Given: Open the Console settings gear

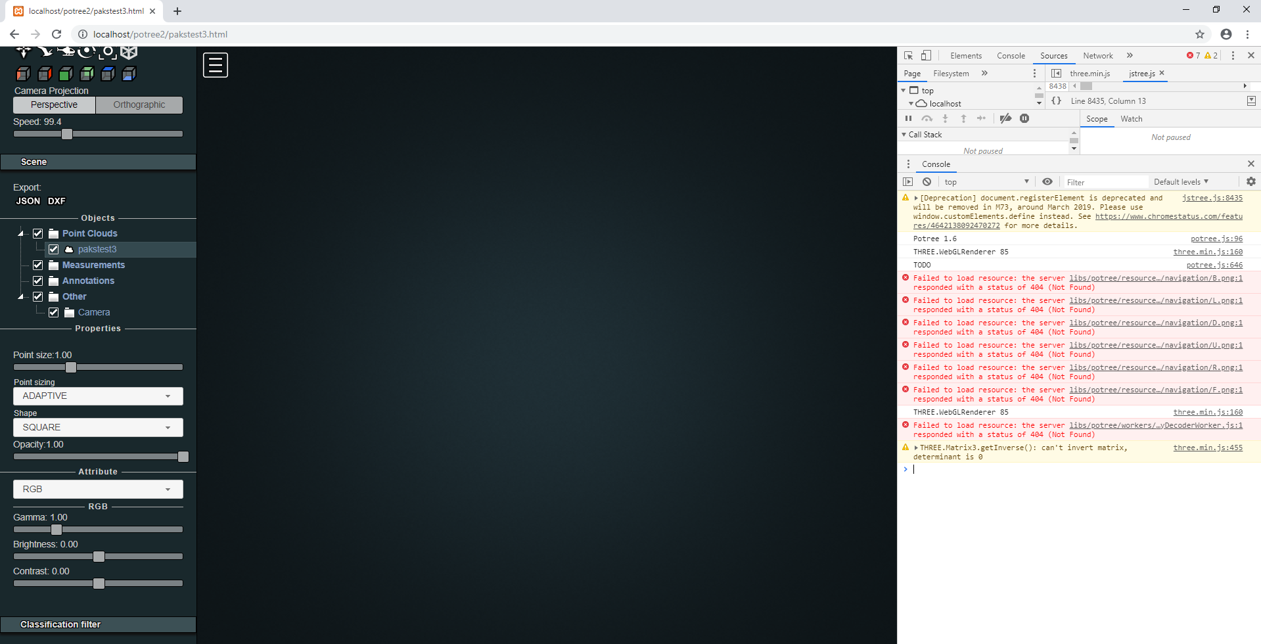Looking at the screenshot, I should 1250,181.
